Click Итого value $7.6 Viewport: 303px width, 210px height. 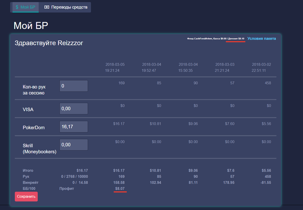pos(231,171)
